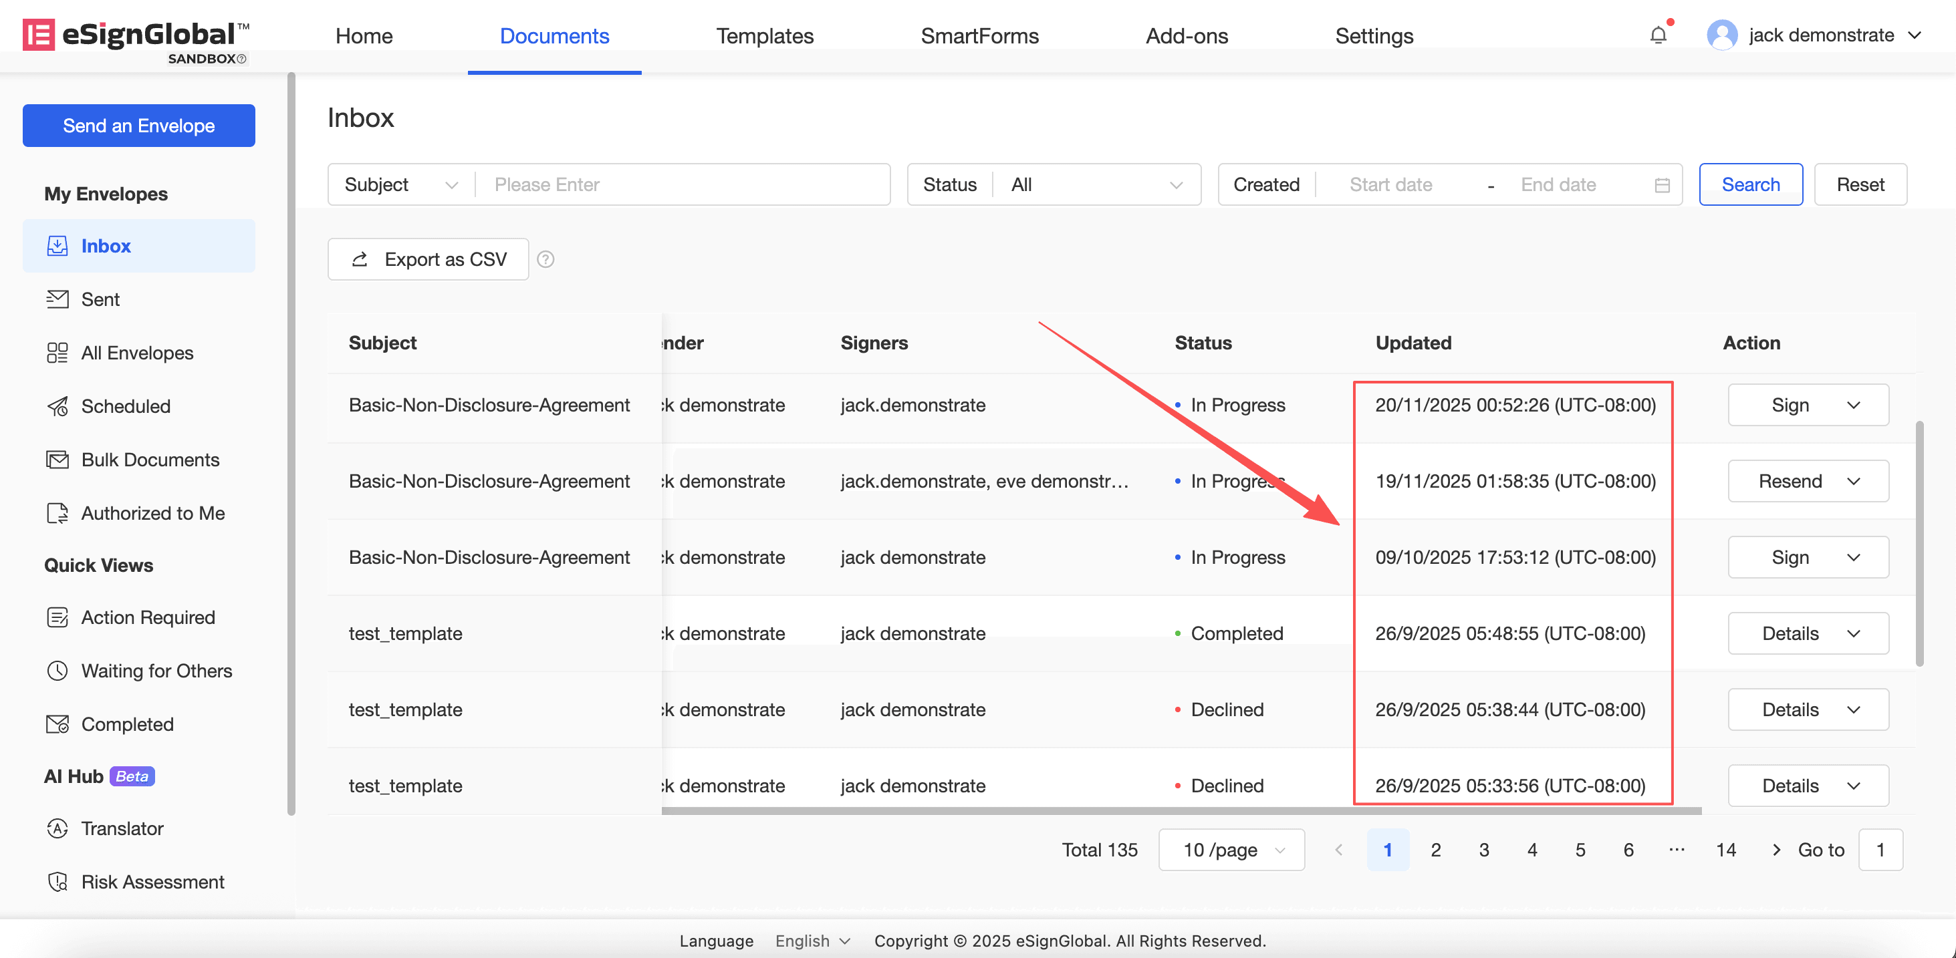Go to page 3 of results

coord(1483,850)
